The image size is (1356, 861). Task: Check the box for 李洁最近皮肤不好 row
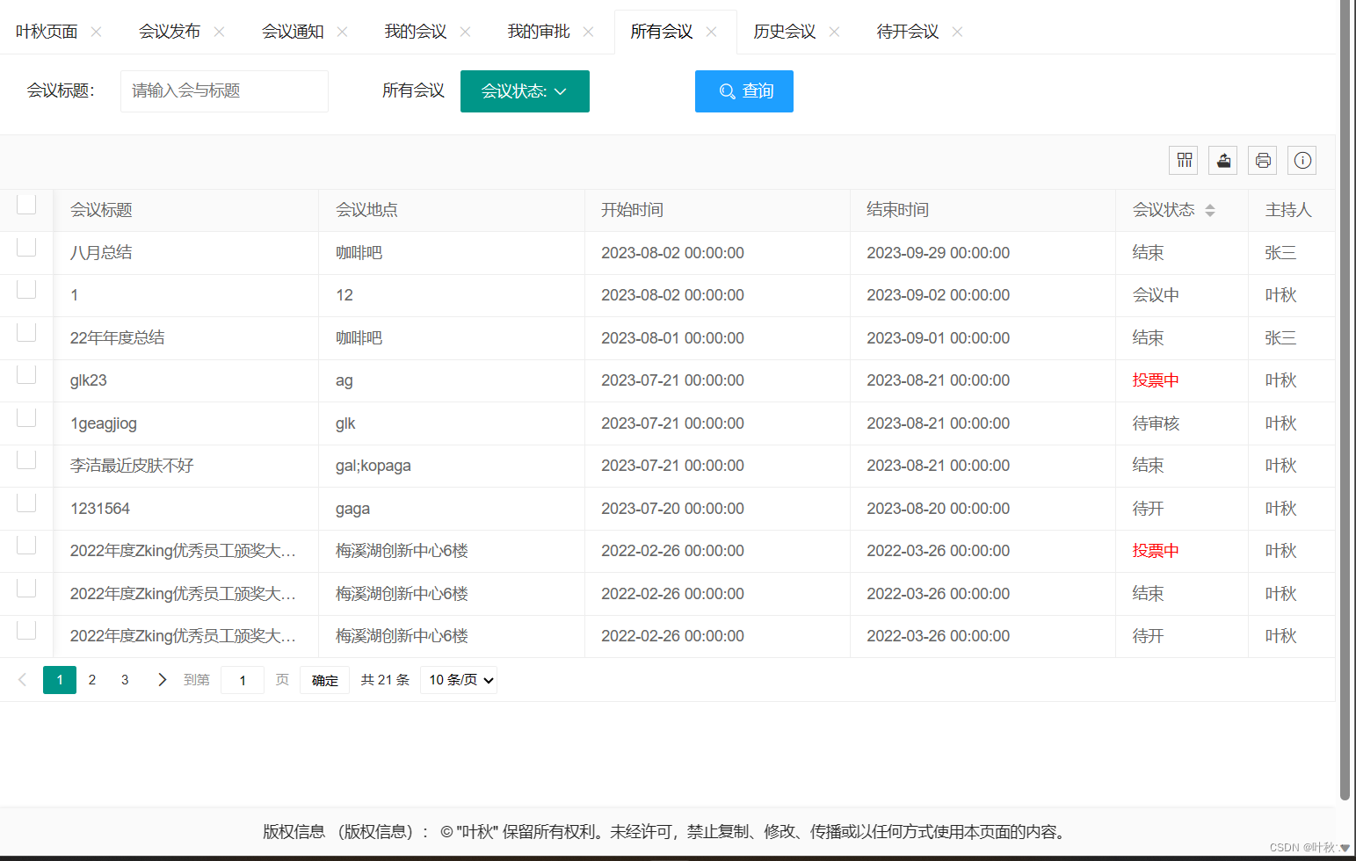(26, 460)
